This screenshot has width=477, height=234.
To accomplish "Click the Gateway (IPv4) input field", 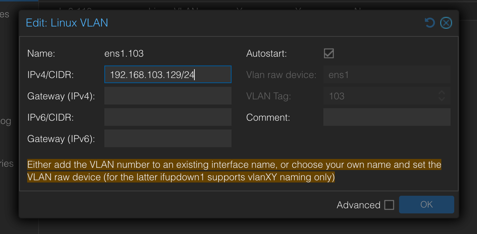I will tap(168, 96).
